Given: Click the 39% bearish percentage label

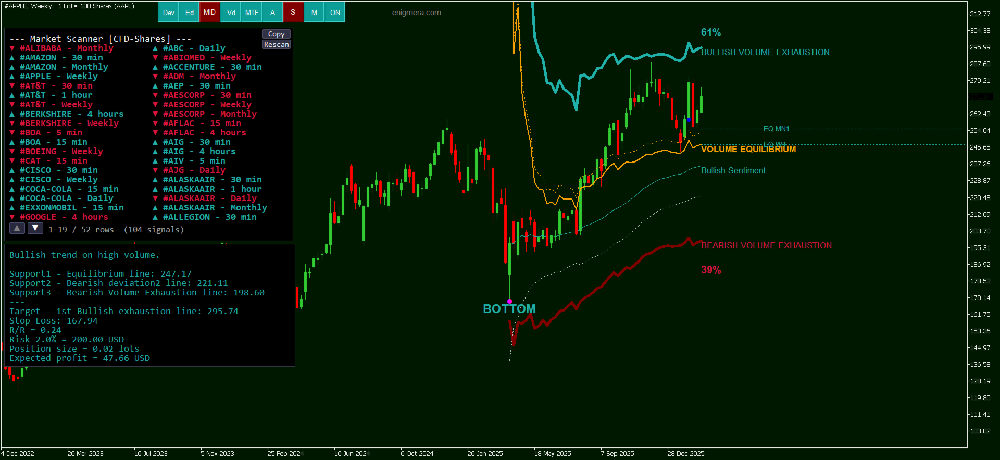Looking at the screenshot, I should click(x=711, y=270).
